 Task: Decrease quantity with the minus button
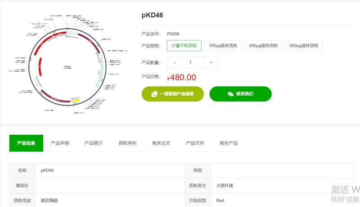(x=174, y=62)
